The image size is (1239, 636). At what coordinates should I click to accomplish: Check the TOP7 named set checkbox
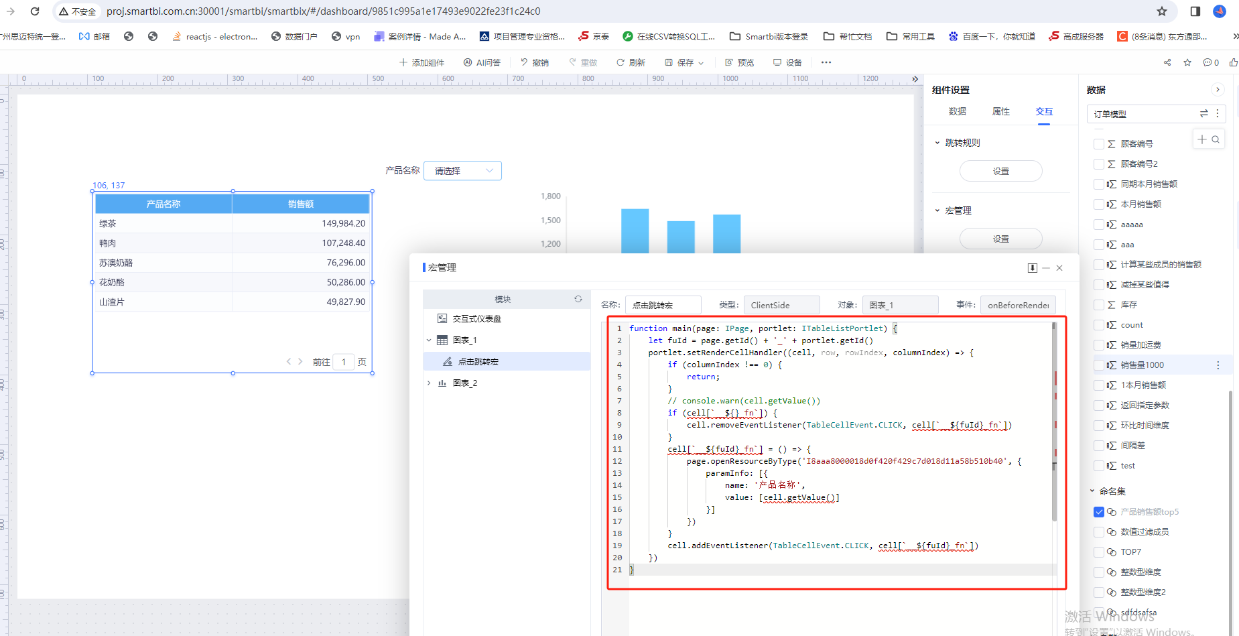coord(1099,552)
